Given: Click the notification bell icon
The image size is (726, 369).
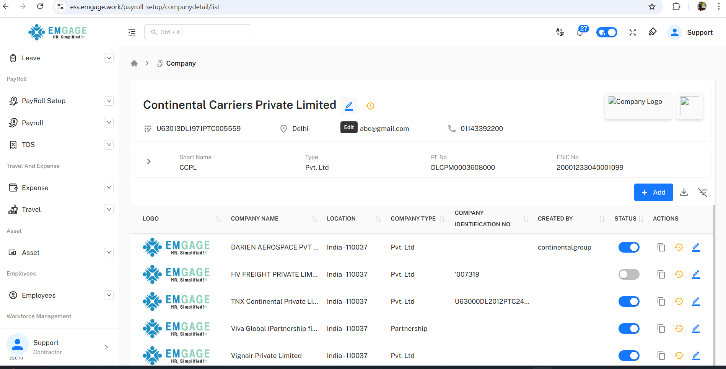Looking at the screenshot, I should (580, 32).
